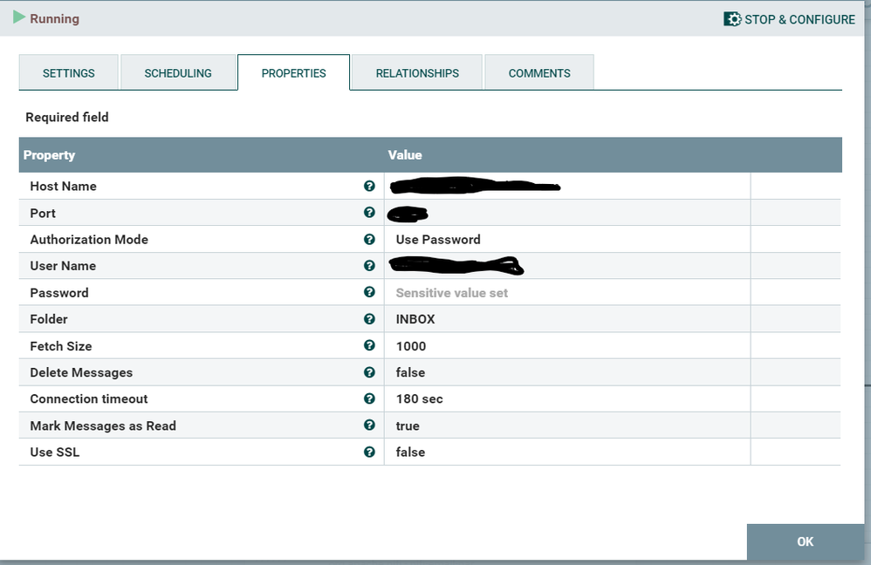Go to the Relationships tab

(417, 72)
